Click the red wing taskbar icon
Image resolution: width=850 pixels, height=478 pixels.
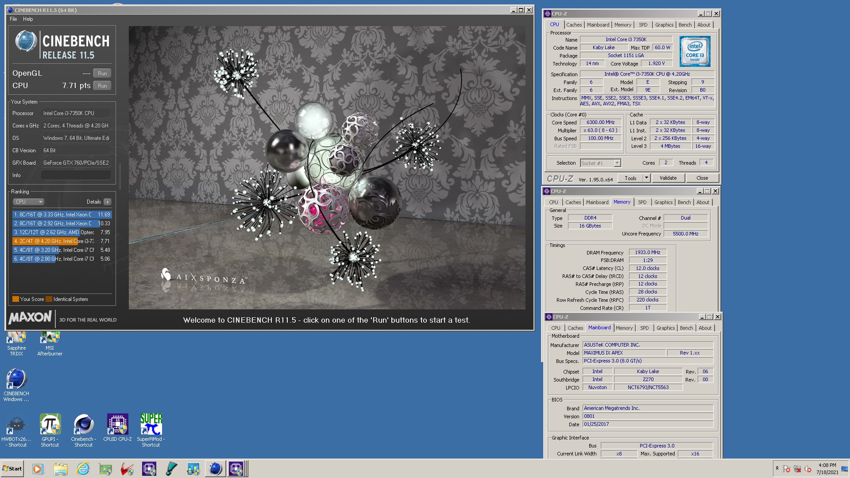pos(127,469)
